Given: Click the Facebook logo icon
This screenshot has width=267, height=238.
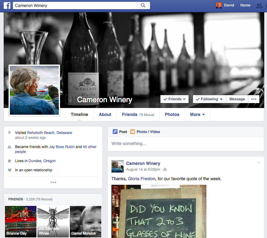Looking at the screenshot, I should pos(7,6).
